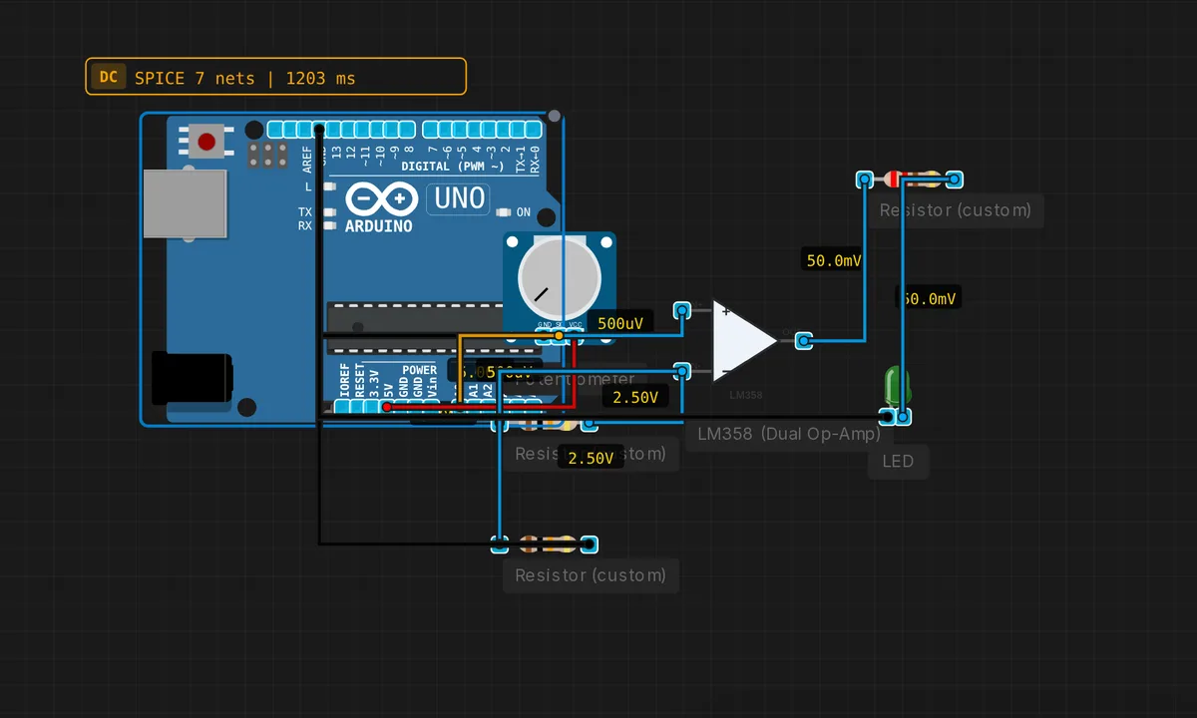Click the right pin of the bottom resistor
This screenshot has width=1197, height=718.
click(x=590, y=544)
